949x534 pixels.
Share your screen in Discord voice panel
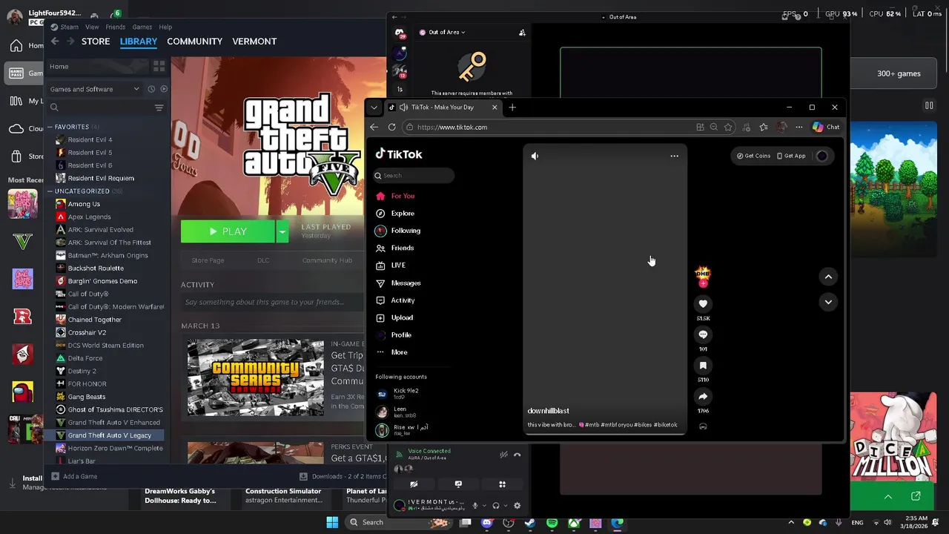[458, 484]
